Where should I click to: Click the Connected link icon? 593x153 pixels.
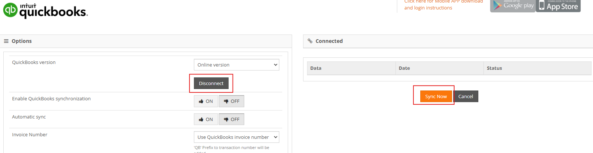point(310,41)
